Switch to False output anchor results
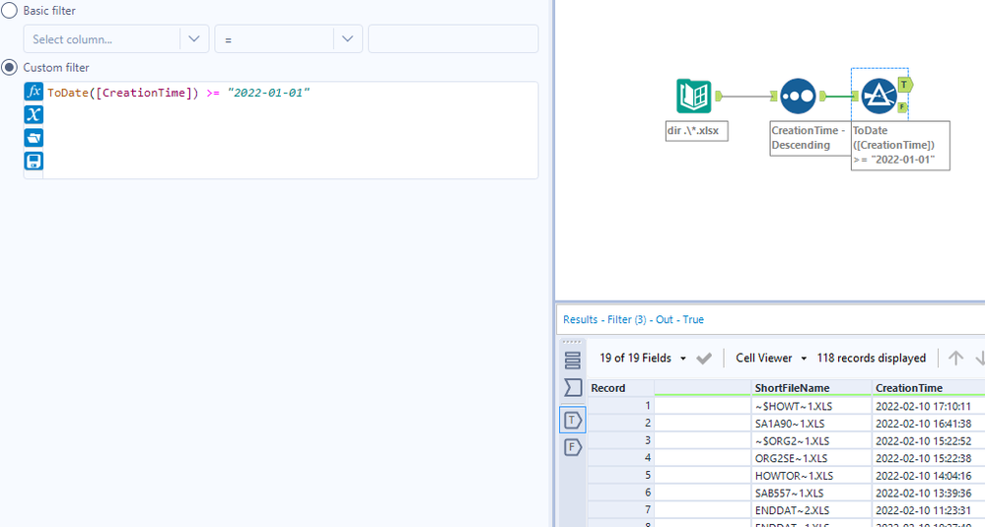The width and height of the screenshot is (985, 527). pos(572,447)
